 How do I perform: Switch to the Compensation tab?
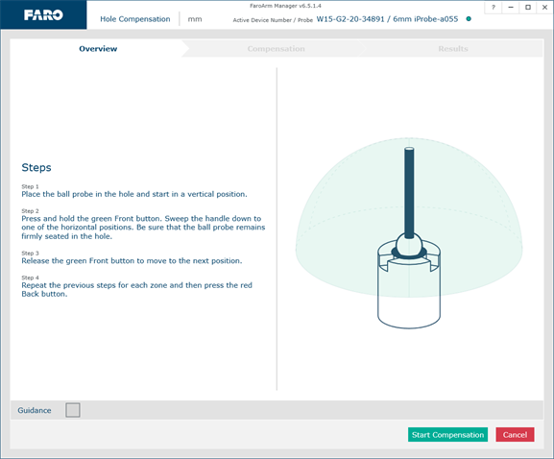[x=276, y=49]
